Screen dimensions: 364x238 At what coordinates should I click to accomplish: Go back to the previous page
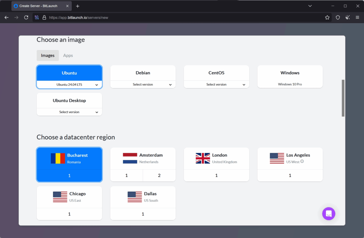pyautogui.click(x=6, y=17)
